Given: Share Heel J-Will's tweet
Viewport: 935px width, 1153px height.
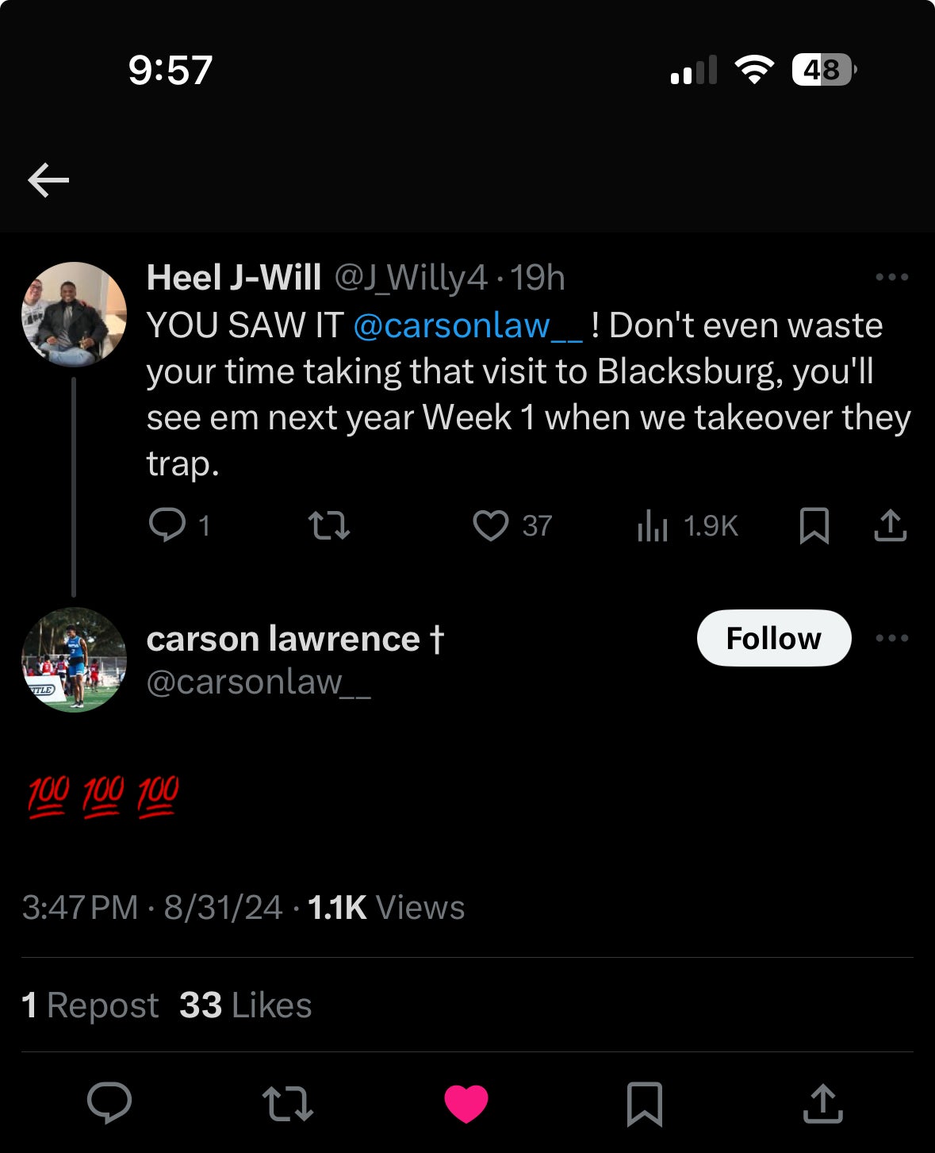Looking at the screenshot, I should pos(891,525).
